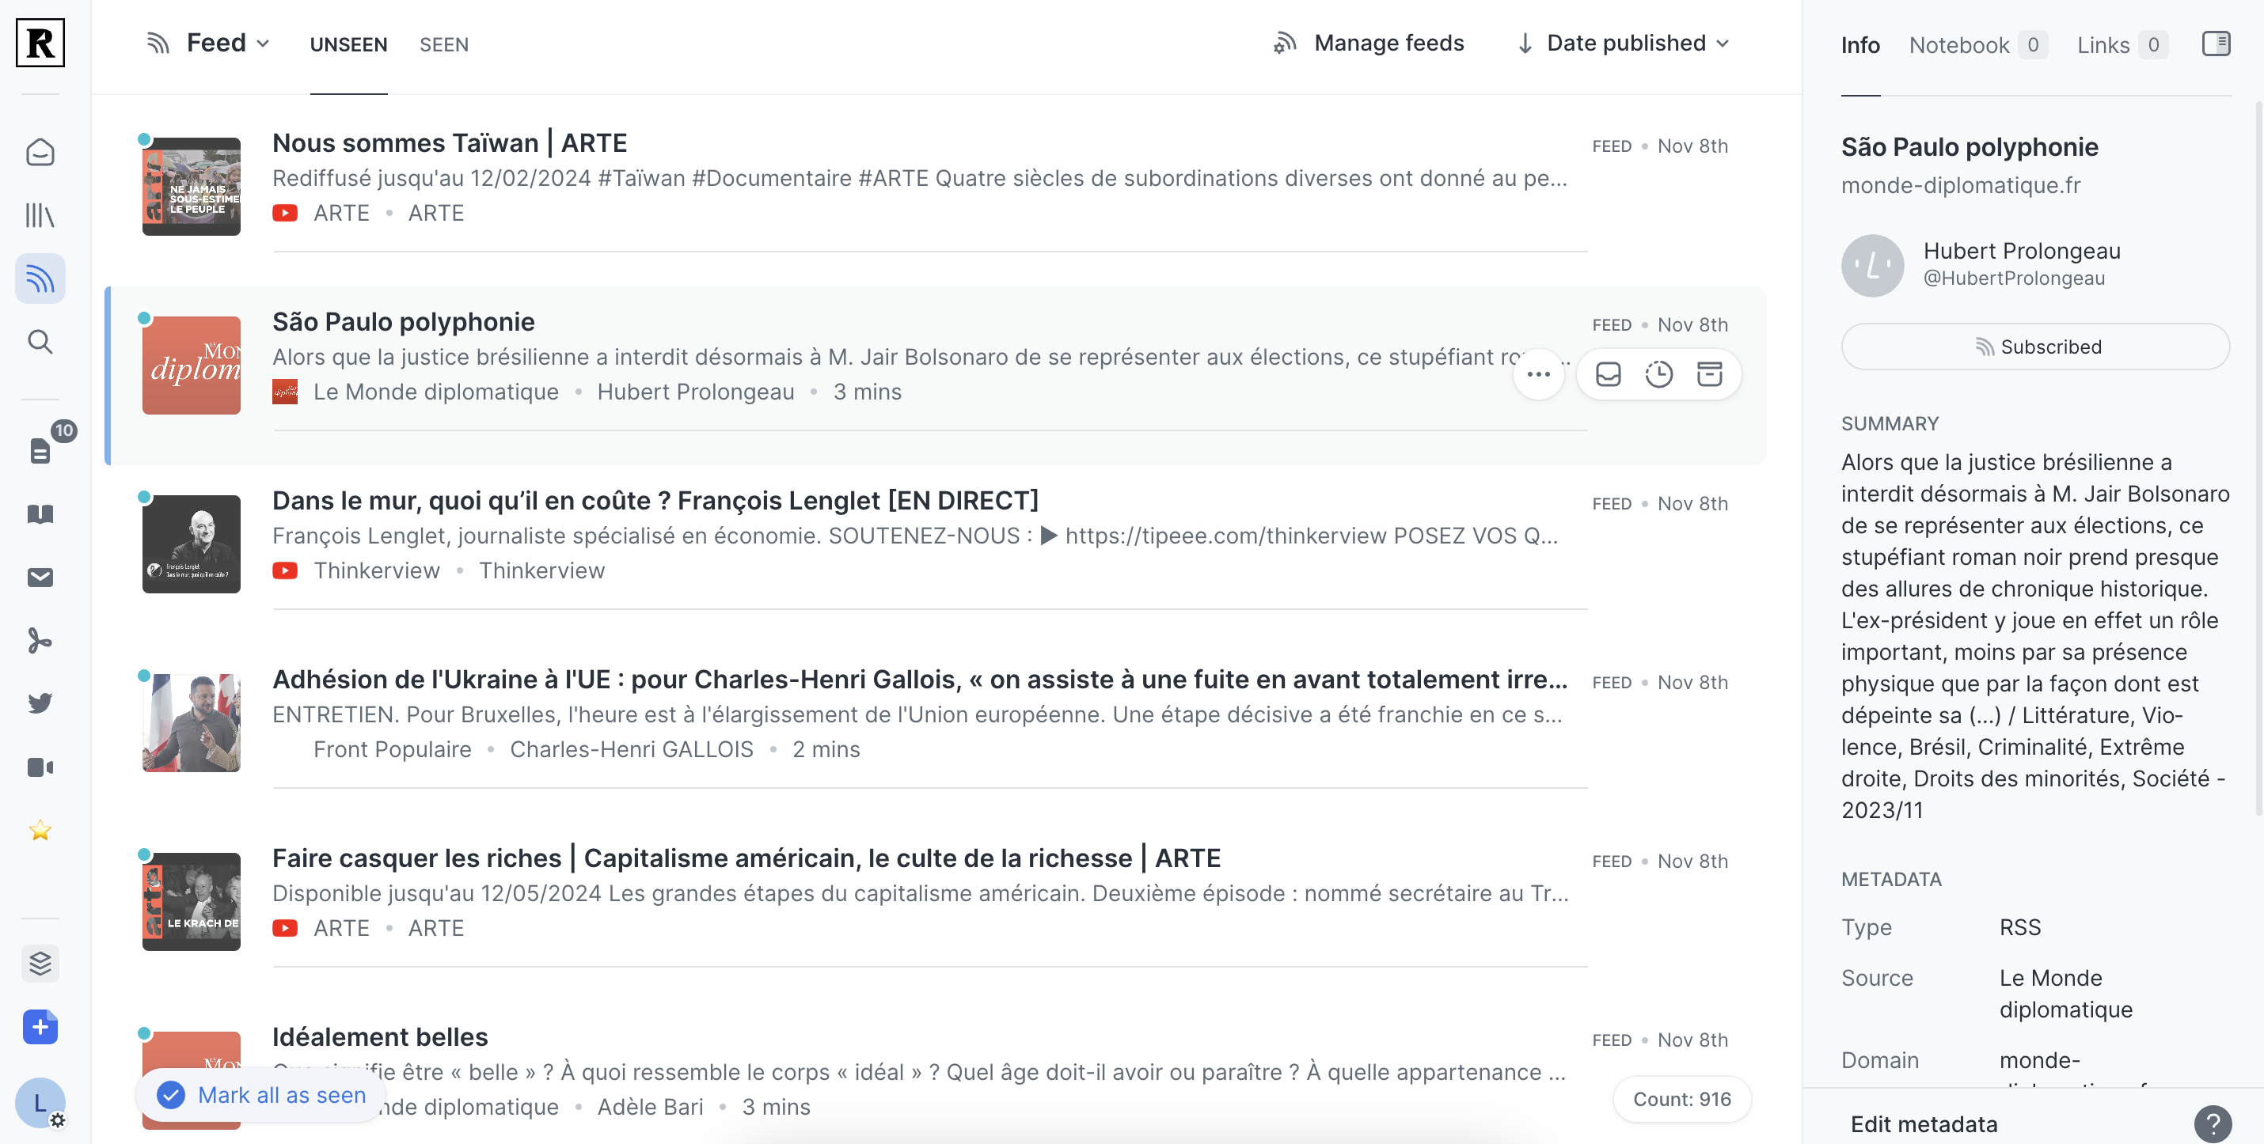Toggle the right sidebar panel icon
2264x1144 pixels.
click(2215, 43)
